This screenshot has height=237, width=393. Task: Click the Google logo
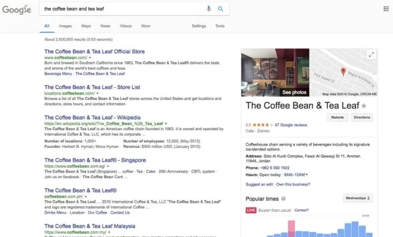pyautogui.click(x=17, y=10)
